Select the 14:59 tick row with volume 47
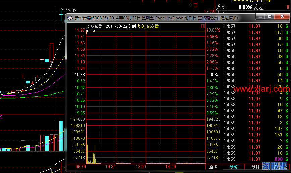 (x=256, y=111)
